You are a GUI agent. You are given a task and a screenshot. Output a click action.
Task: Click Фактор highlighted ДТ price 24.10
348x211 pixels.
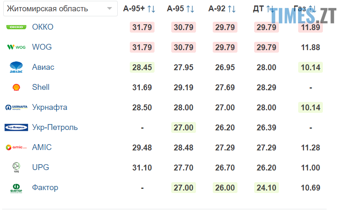(266, 188)
